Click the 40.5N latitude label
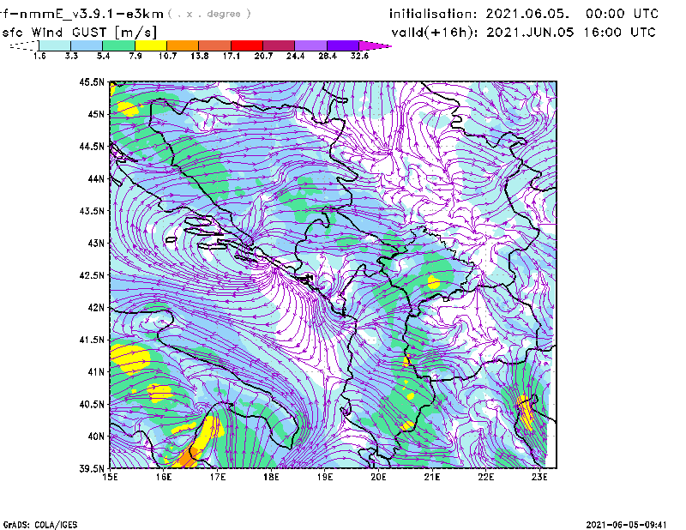Screen dimensions: 686x530 (92, 404)
